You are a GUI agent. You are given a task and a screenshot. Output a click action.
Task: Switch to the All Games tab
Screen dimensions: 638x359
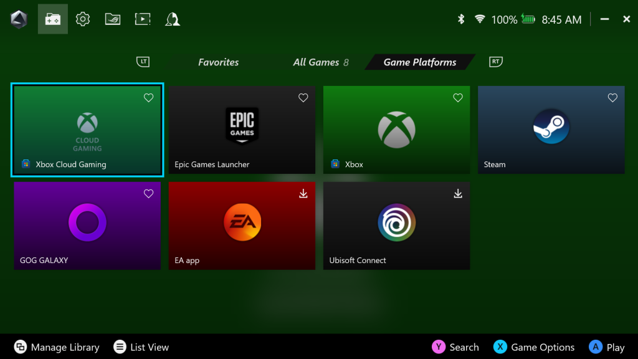321,62
